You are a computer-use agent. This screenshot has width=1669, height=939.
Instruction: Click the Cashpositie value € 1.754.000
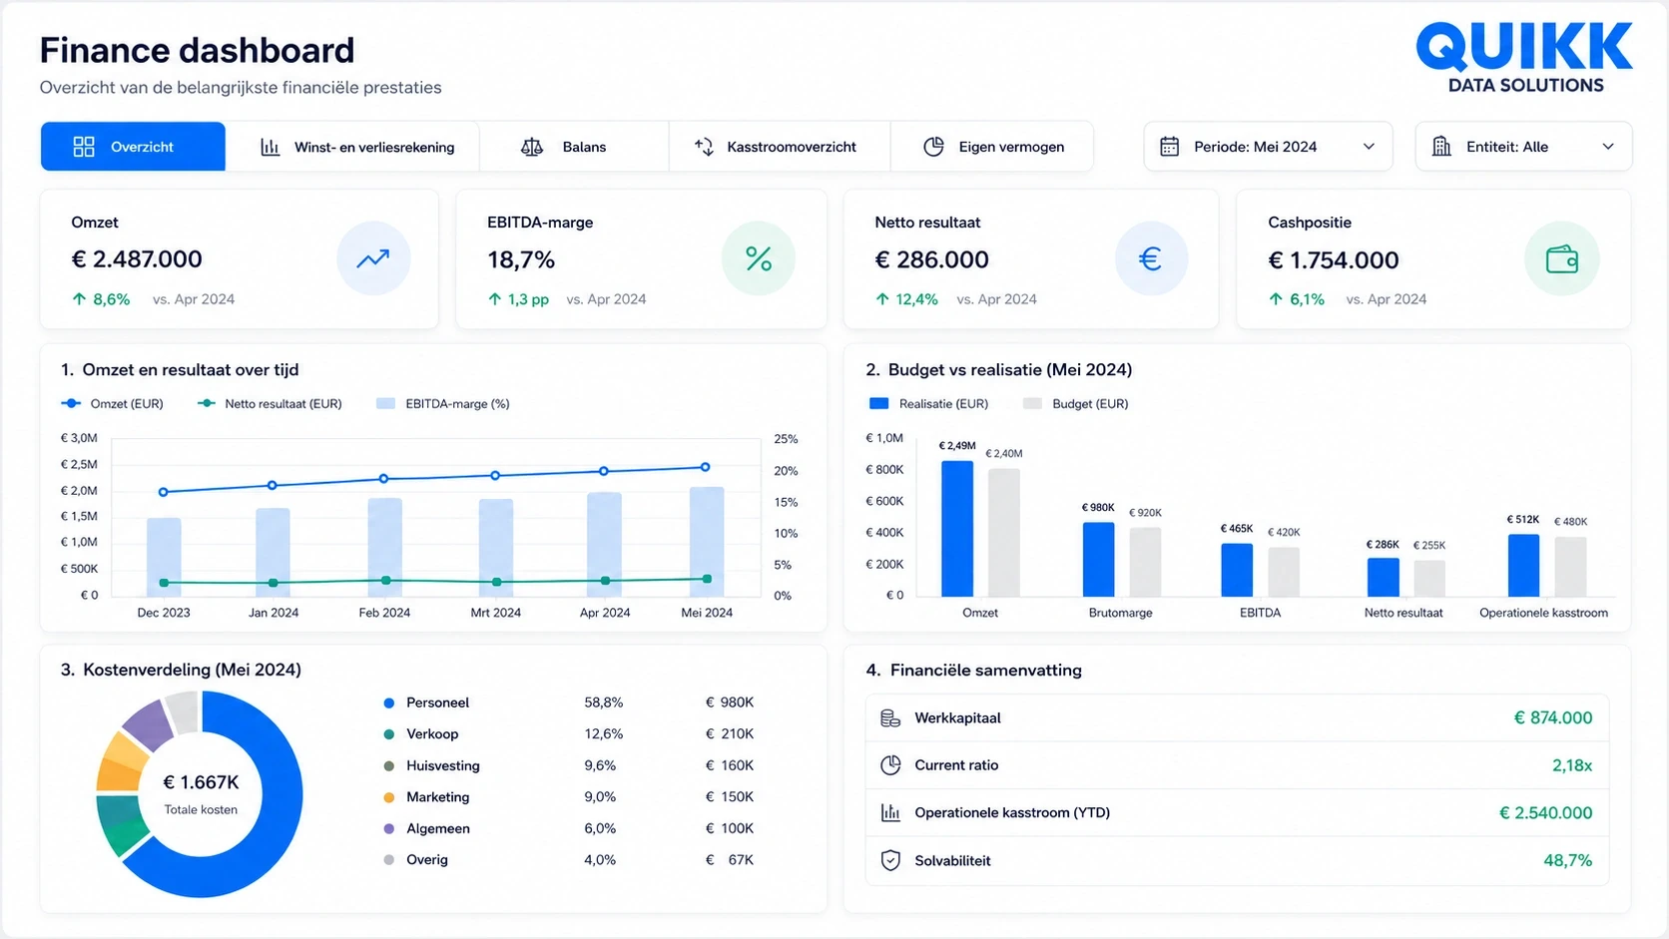click(1334, 260)
